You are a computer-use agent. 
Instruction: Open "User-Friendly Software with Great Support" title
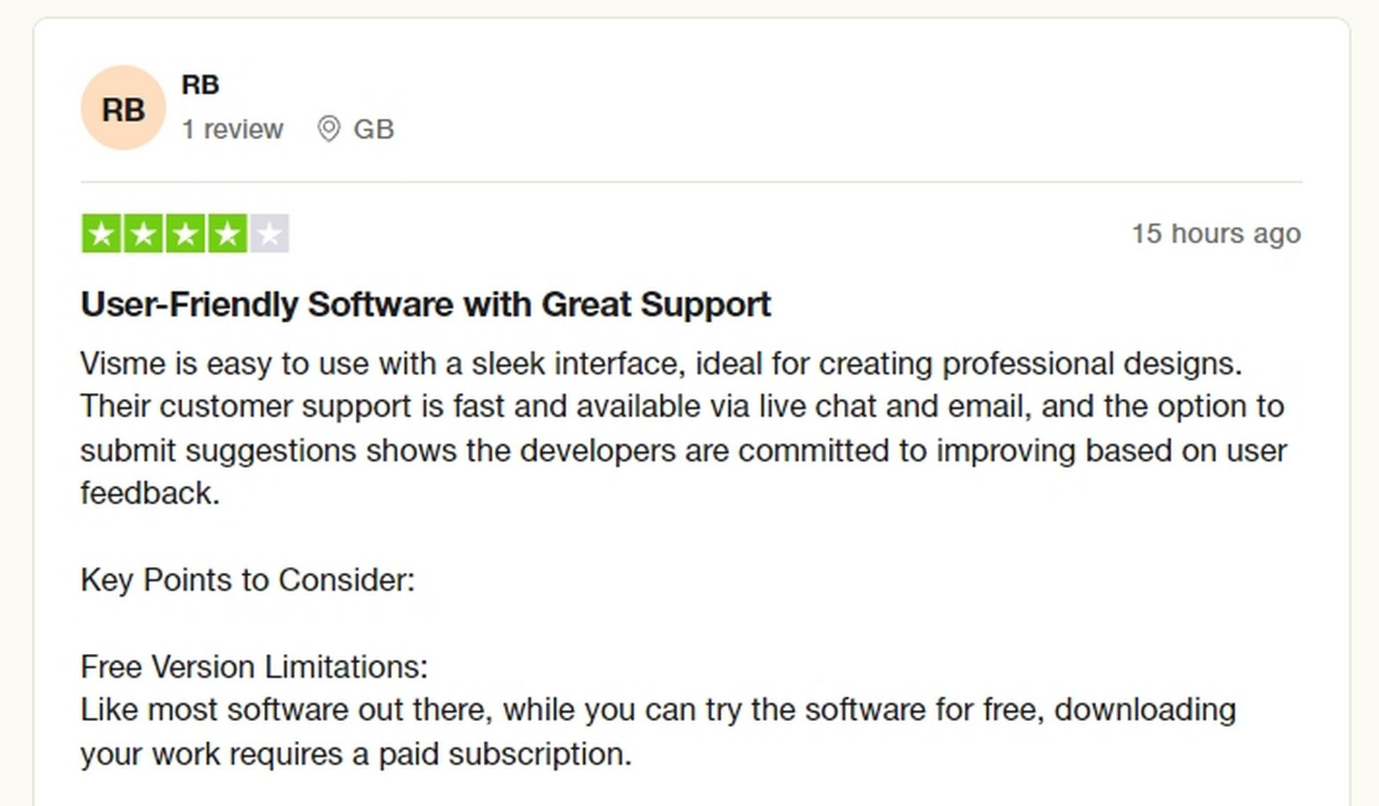click(x=426, y=305)
